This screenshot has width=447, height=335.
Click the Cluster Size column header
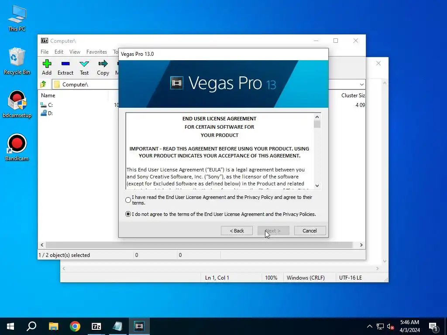point(353,96)
